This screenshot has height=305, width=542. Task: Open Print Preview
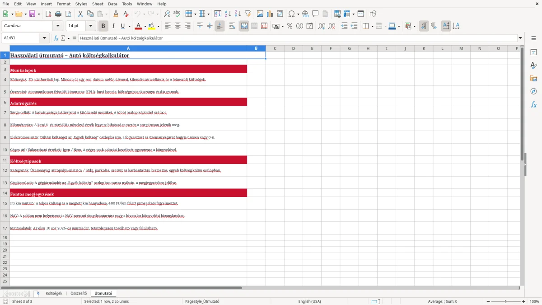[68, 14]
